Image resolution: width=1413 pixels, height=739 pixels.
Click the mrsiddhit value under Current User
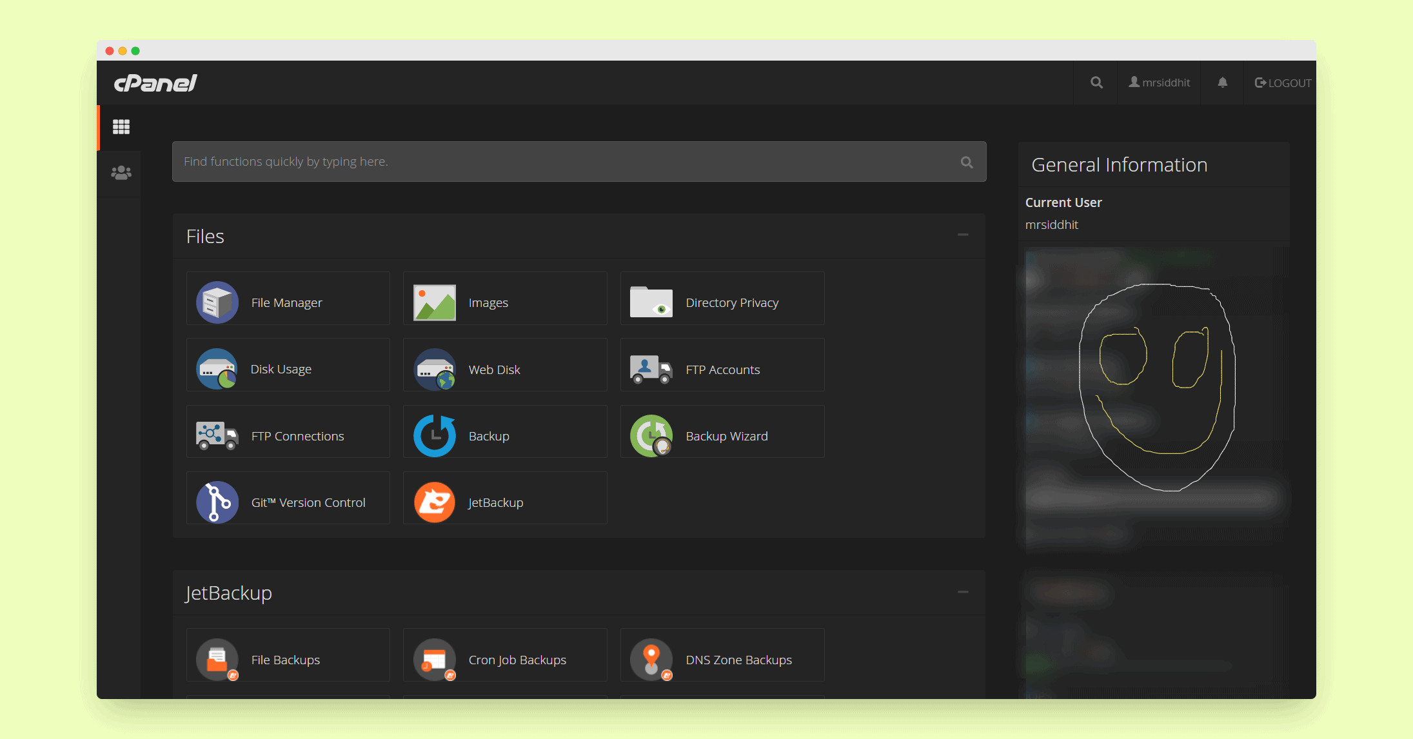pyautogui.click(x=1051, y=224)
